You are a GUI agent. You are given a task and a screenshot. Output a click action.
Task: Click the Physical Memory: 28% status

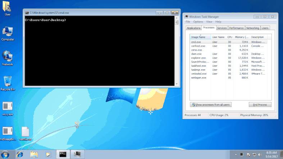(254, 115)
